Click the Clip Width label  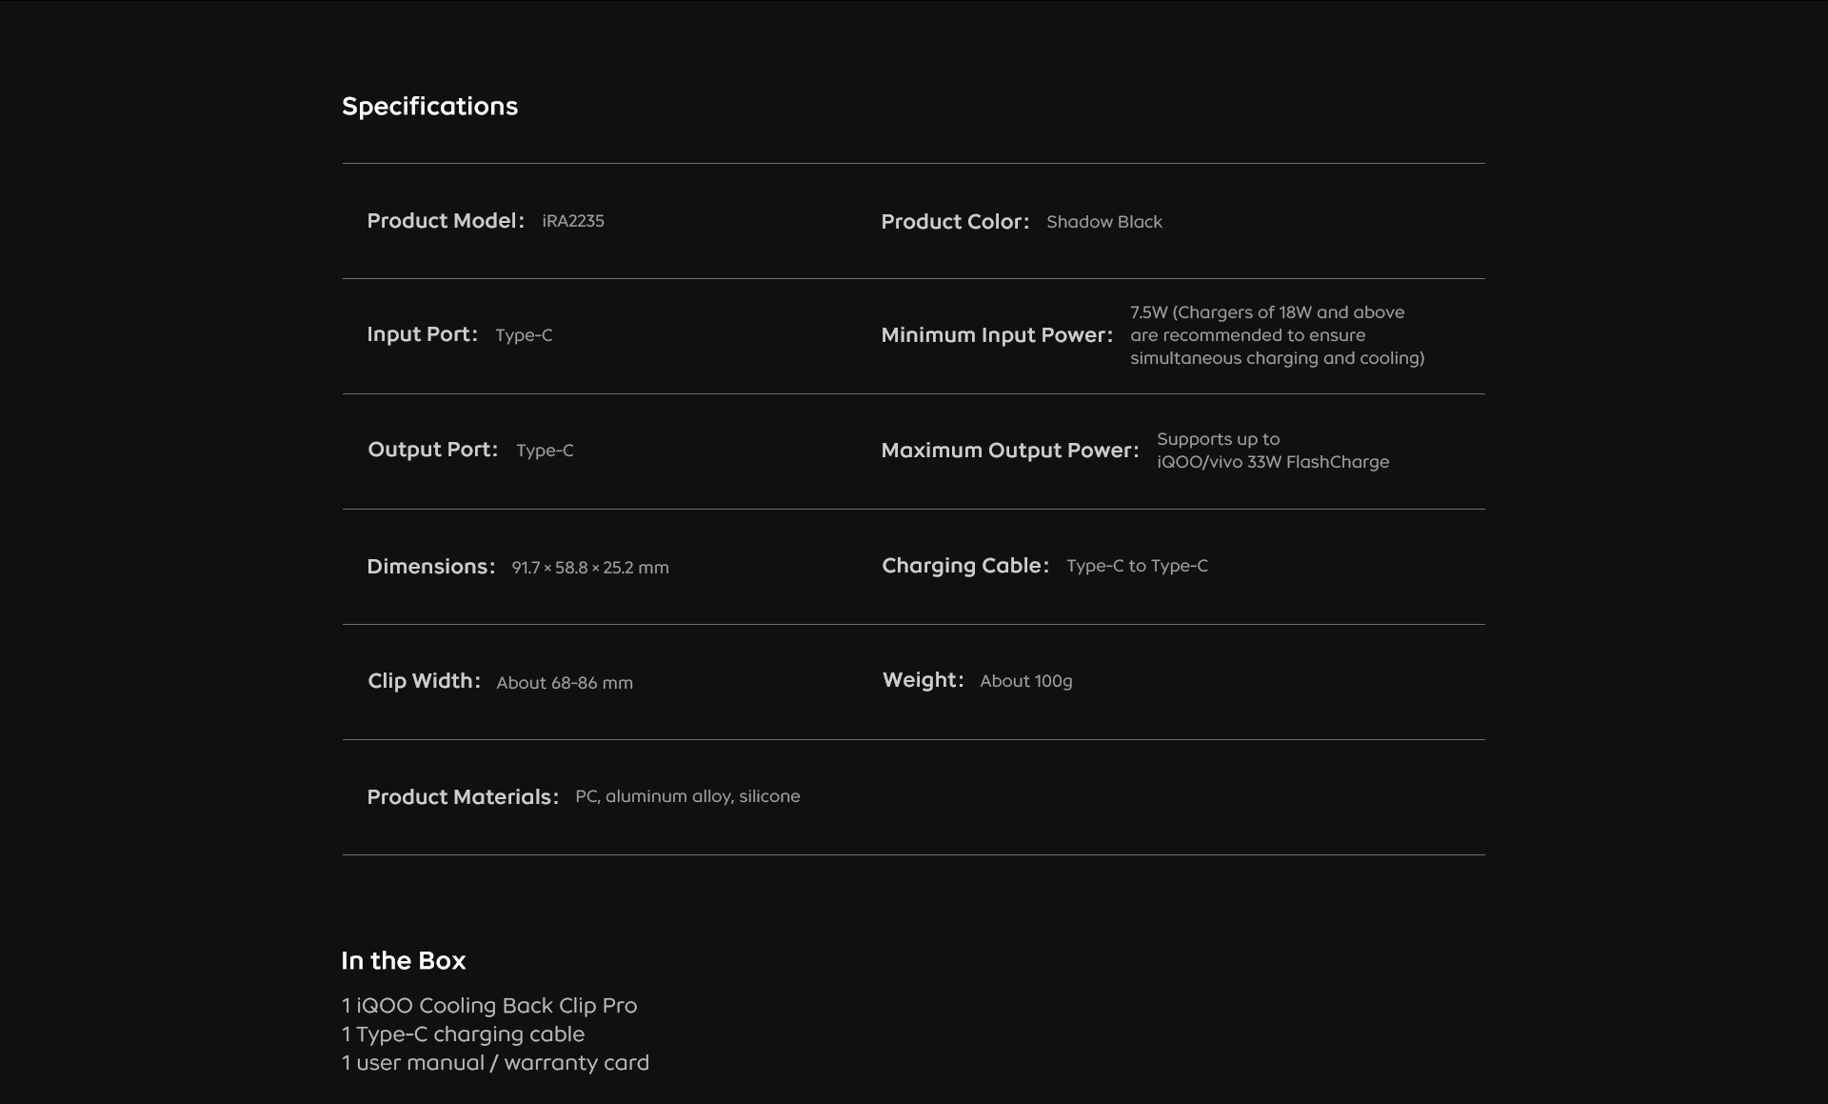click(424, 681)
